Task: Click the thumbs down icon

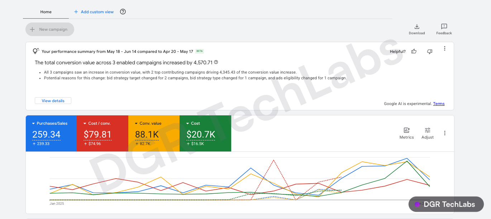Action: coord(430,51)
